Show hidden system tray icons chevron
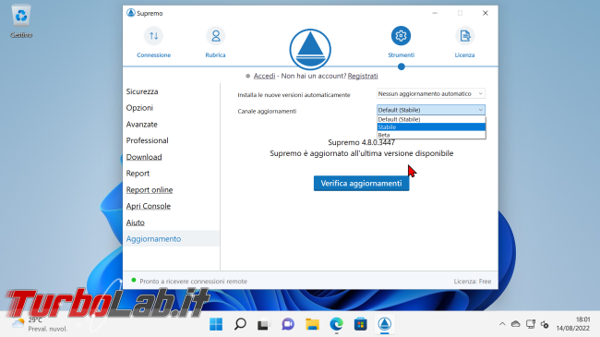Viewport: 600px width, 337px height. tap(502, 324)
